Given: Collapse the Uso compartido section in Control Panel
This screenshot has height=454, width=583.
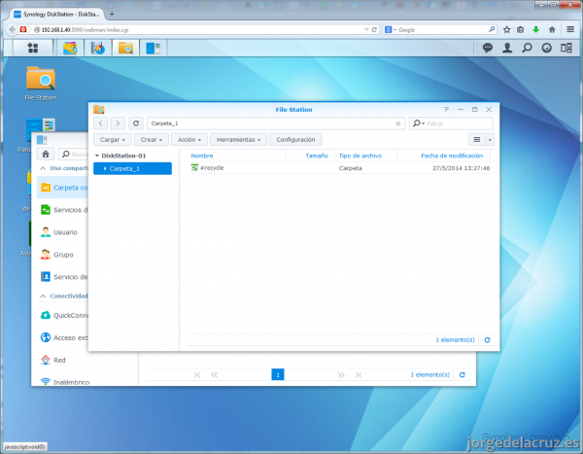Looking at the screenshot, I should click(43, 168).
